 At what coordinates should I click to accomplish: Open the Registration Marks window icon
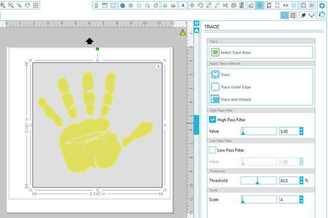click(x=113, y=5)
